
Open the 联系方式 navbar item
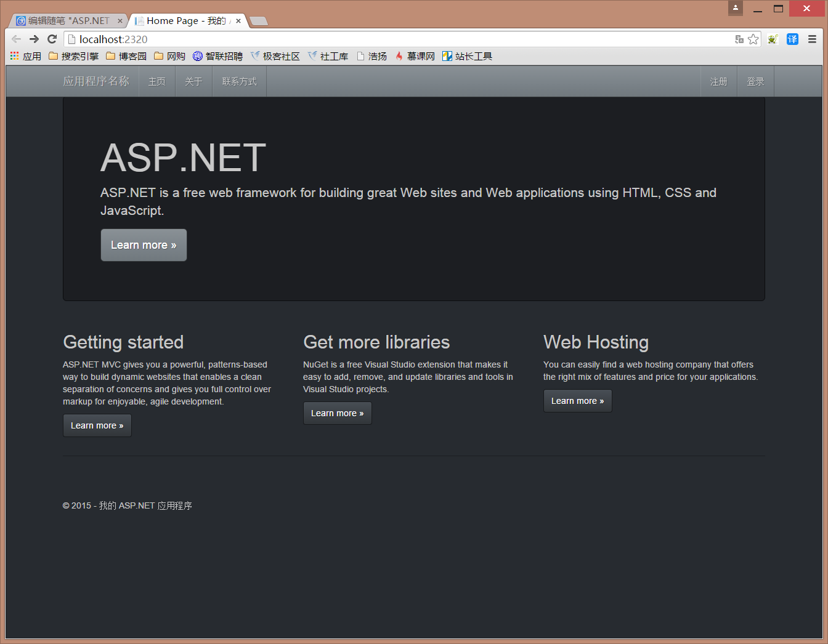point(240,81)
